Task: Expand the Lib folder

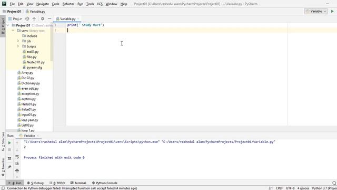Action: 18,41
